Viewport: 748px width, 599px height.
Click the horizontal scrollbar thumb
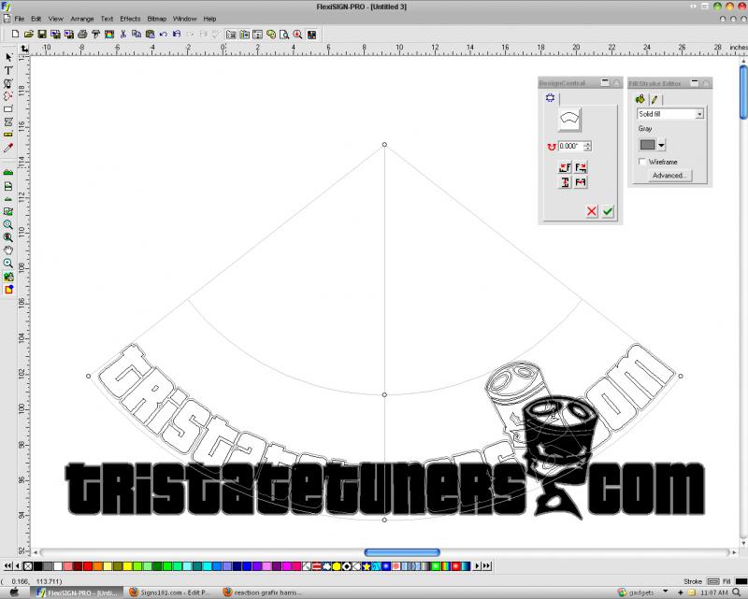pyautogui.click(x=402, y=552)
